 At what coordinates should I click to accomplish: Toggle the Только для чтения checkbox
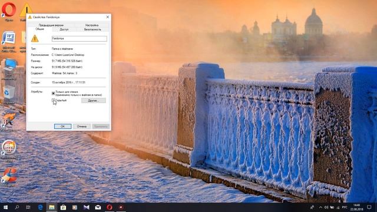pos(54,93)
